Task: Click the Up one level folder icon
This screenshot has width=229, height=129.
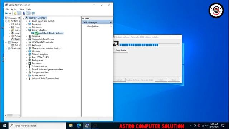Action: [x=15, y=13]
